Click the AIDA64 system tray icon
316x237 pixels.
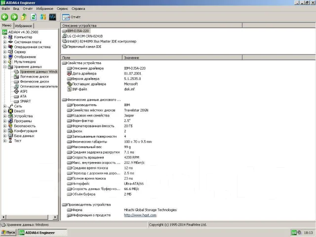click(294, 233)
